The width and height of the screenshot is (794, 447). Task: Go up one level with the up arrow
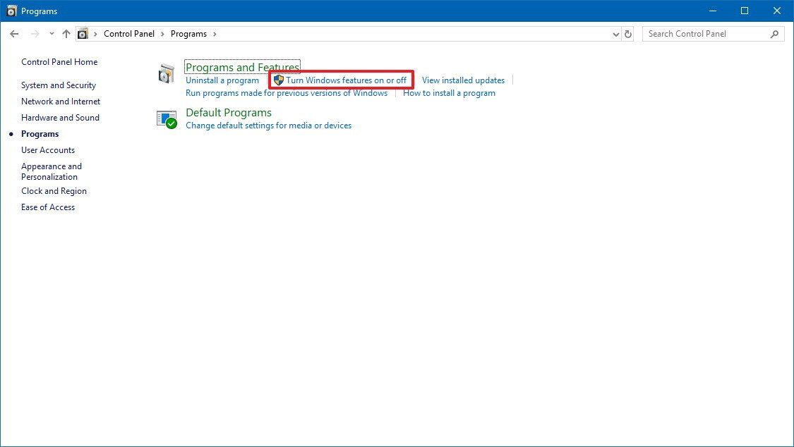click(x=66, y=33)
